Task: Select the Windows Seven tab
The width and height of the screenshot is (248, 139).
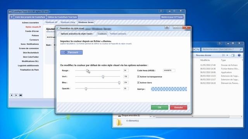Action: pos(86,22)
